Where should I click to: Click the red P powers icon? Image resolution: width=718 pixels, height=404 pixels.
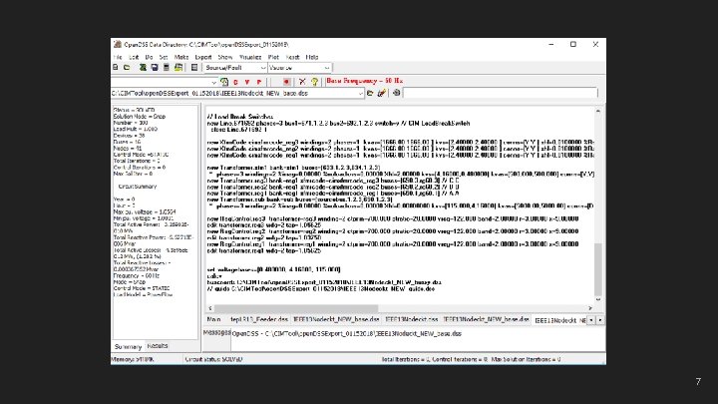pos(258,82)
